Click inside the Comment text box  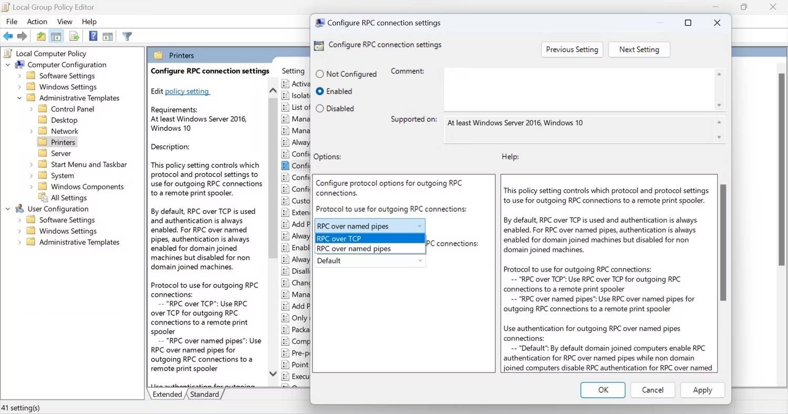(578, 88)
